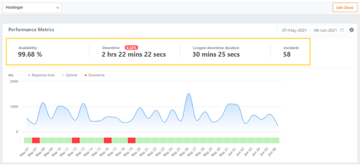Viewport: 360px width, 166px height.
Task: Click the red downtime block at May 19
Action: (x=131, y=140)
